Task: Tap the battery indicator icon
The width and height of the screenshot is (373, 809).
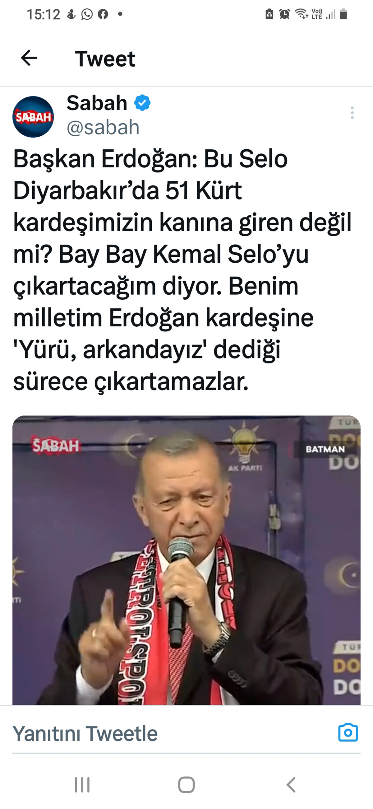Action: click(343, 14)
